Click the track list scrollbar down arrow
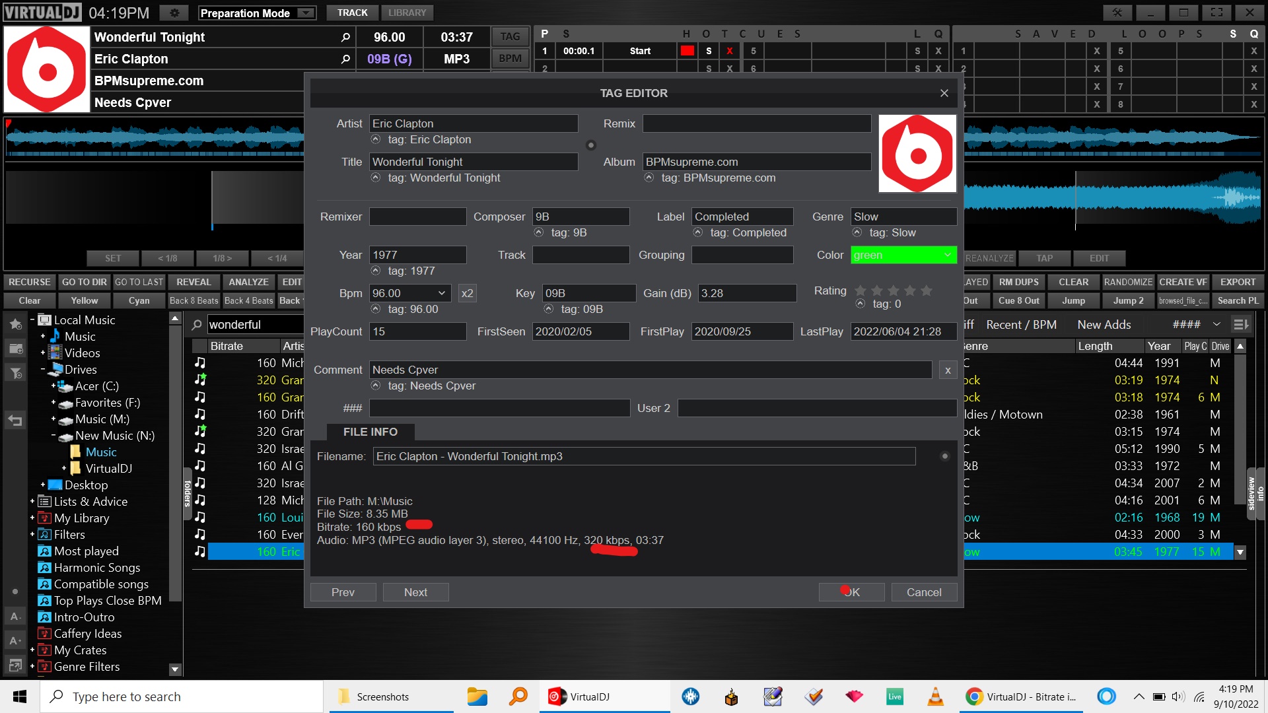1268x713 pixels. tap(1240, 552)
